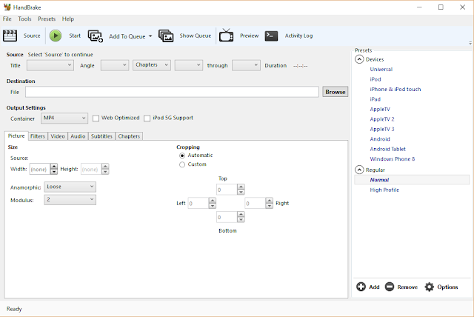Viewport: 474px width, 317px height.
Task: Switch to the Chapters tab
Action: tap(129, 136)
